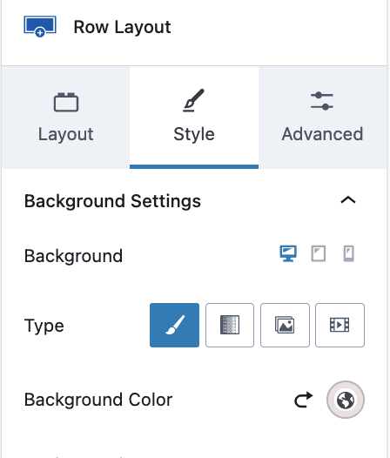
Task: Collapse the Background Settings panel chevron
Action: (348, 200)
